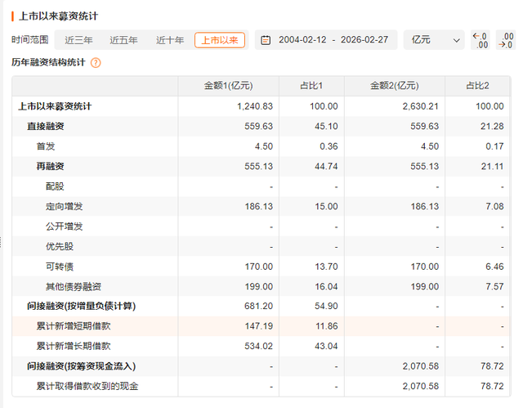Click the help question mark icon beside 历年融资结构统计

tap(96, 62)
